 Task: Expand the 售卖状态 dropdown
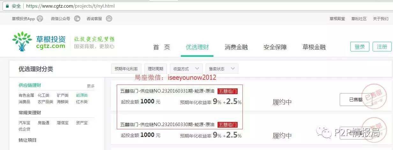[x=222, y=69]
